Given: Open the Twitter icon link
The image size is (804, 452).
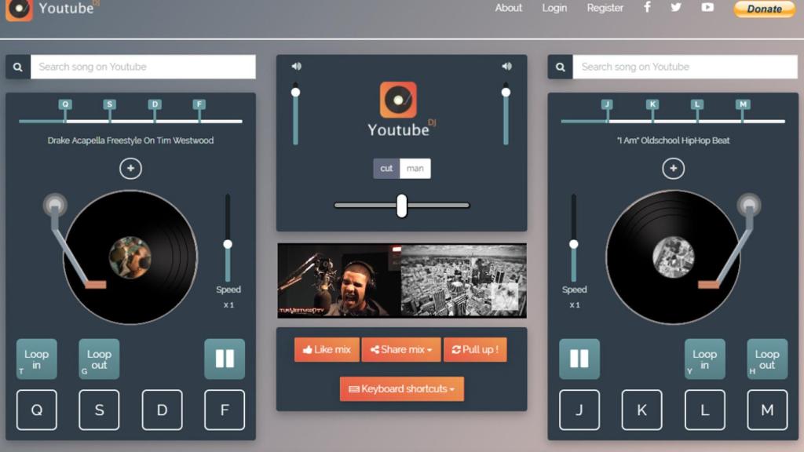Looking at the screenshot, I should coord(676,8).
